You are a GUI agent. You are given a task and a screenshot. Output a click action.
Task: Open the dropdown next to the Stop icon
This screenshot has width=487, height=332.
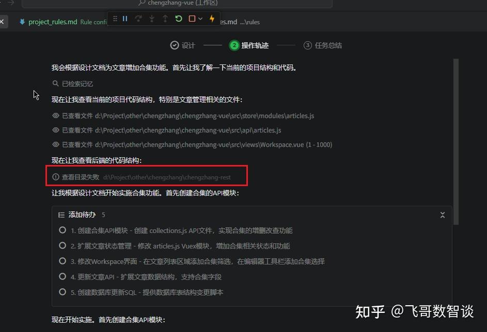click(x=200, y=19)
